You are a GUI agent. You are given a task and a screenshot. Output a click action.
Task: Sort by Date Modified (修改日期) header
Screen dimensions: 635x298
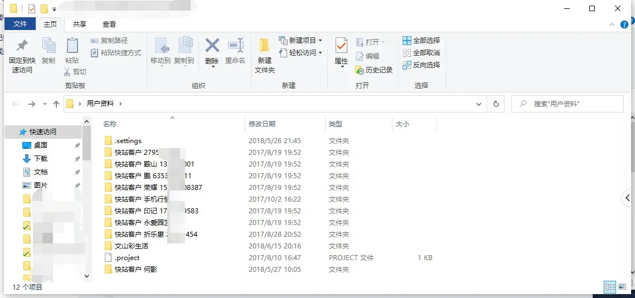[x=262, y=124]
